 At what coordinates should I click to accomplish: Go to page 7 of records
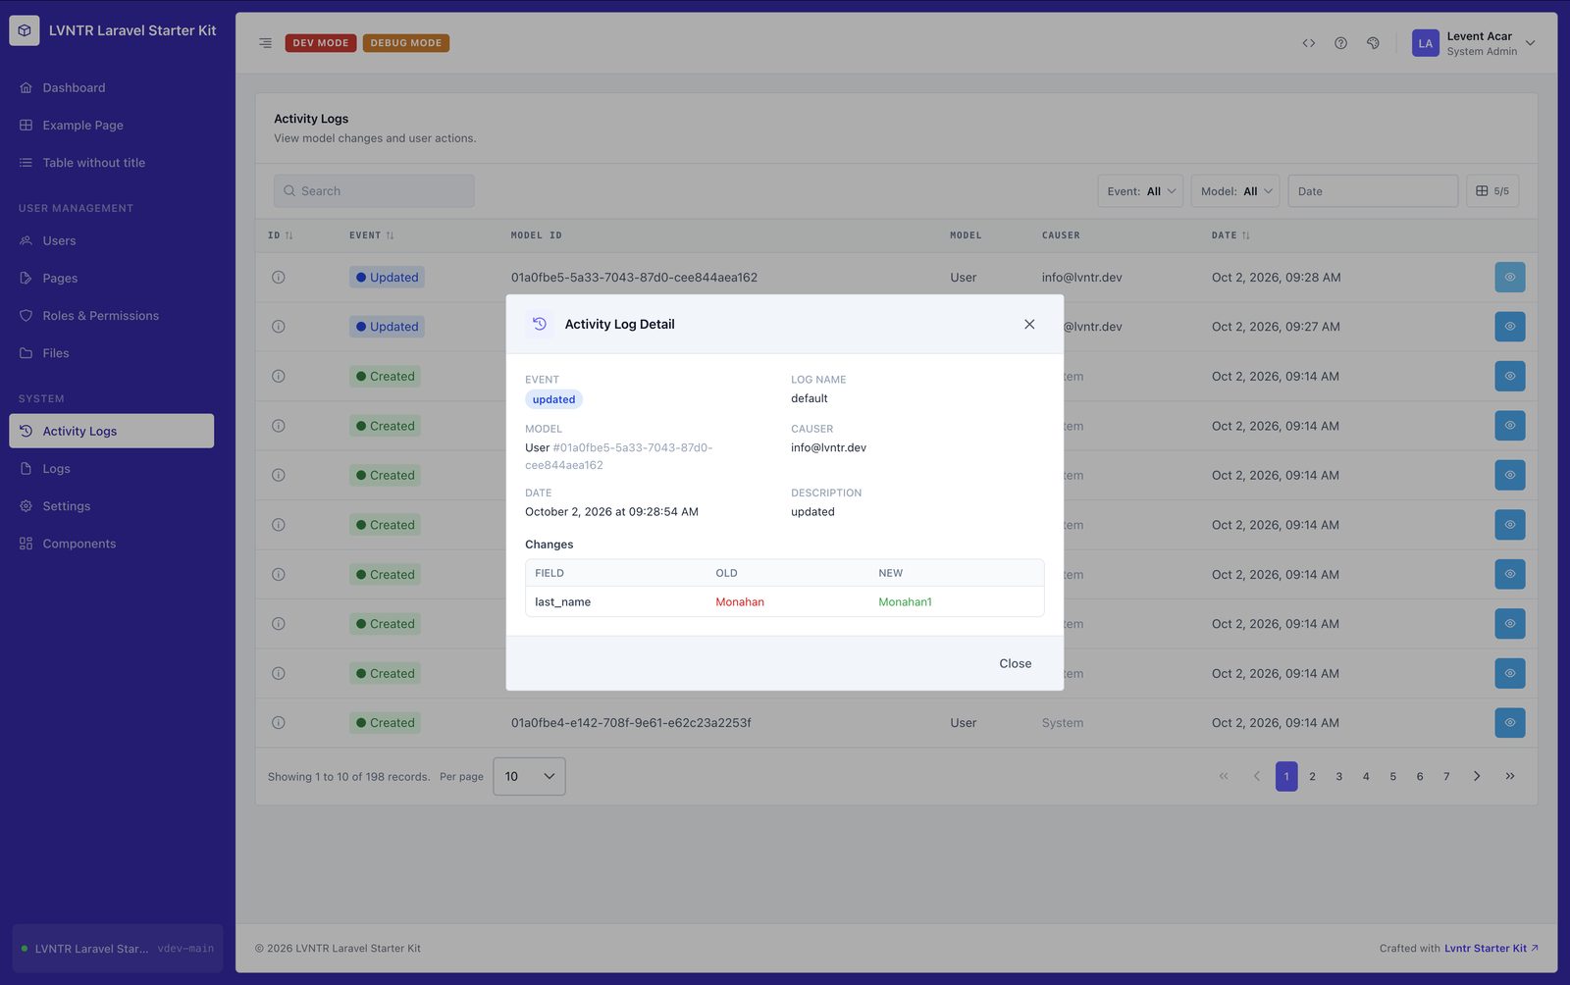coord(1446,776)
